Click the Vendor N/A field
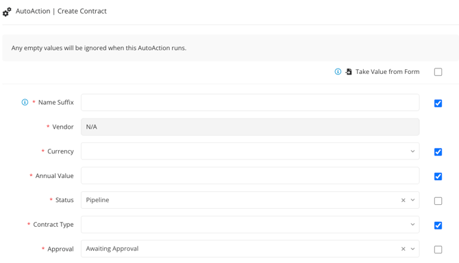The image size is (459, 263). (250, 127)
